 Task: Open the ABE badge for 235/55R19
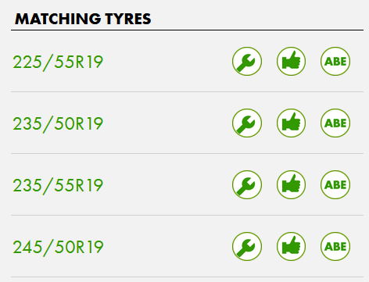335,185
